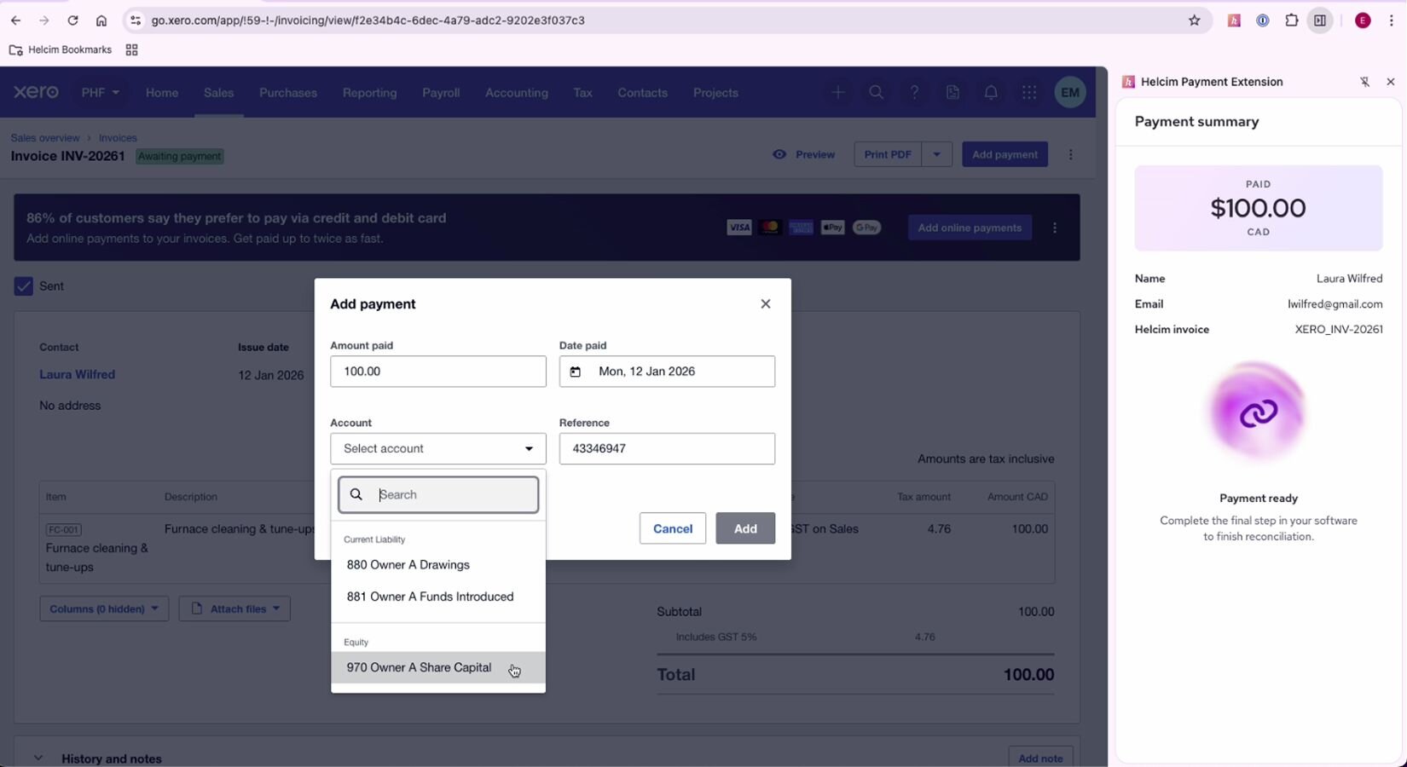Open the Xero search magnifier icon
Image resolution: width=1407 pixels, height=767 pixels.
876,92
